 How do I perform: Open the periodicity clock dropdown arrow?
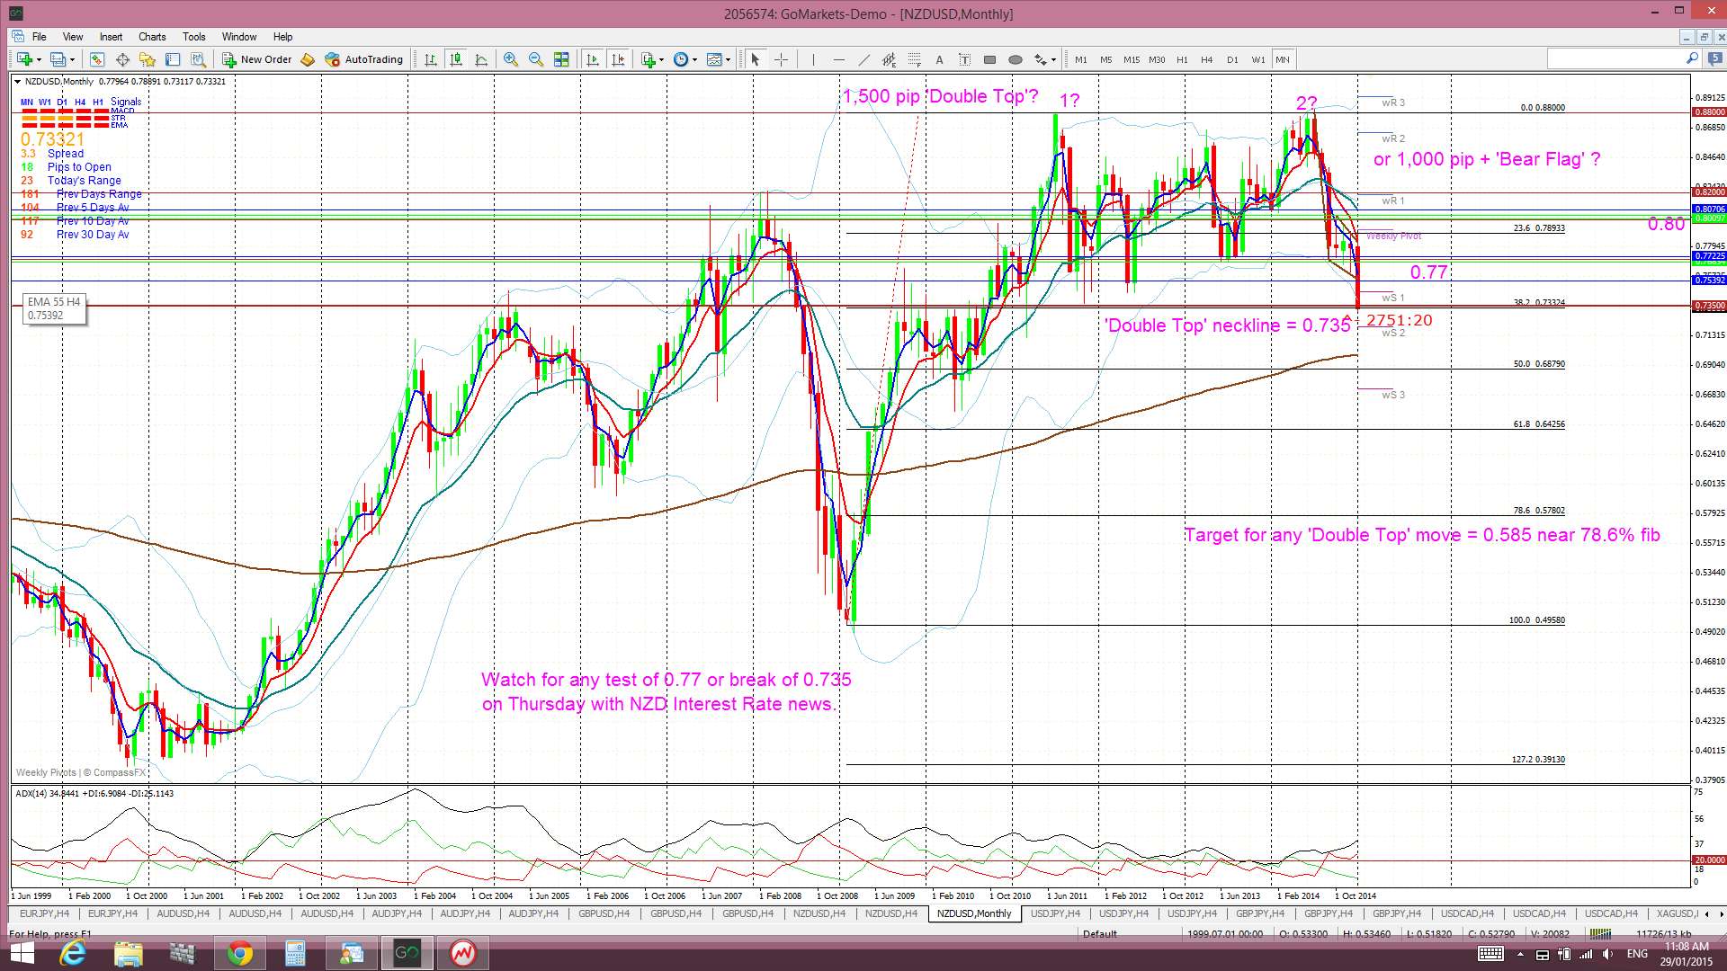click(x=694, y=60)
